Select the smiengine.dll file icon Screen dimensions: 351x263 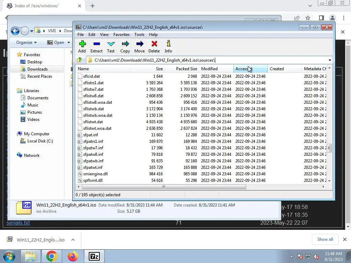[80, 174]
